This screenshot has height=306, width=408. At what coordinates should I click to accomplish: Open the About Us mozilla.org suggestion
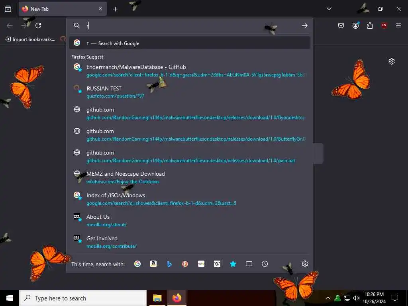point(189,221)
